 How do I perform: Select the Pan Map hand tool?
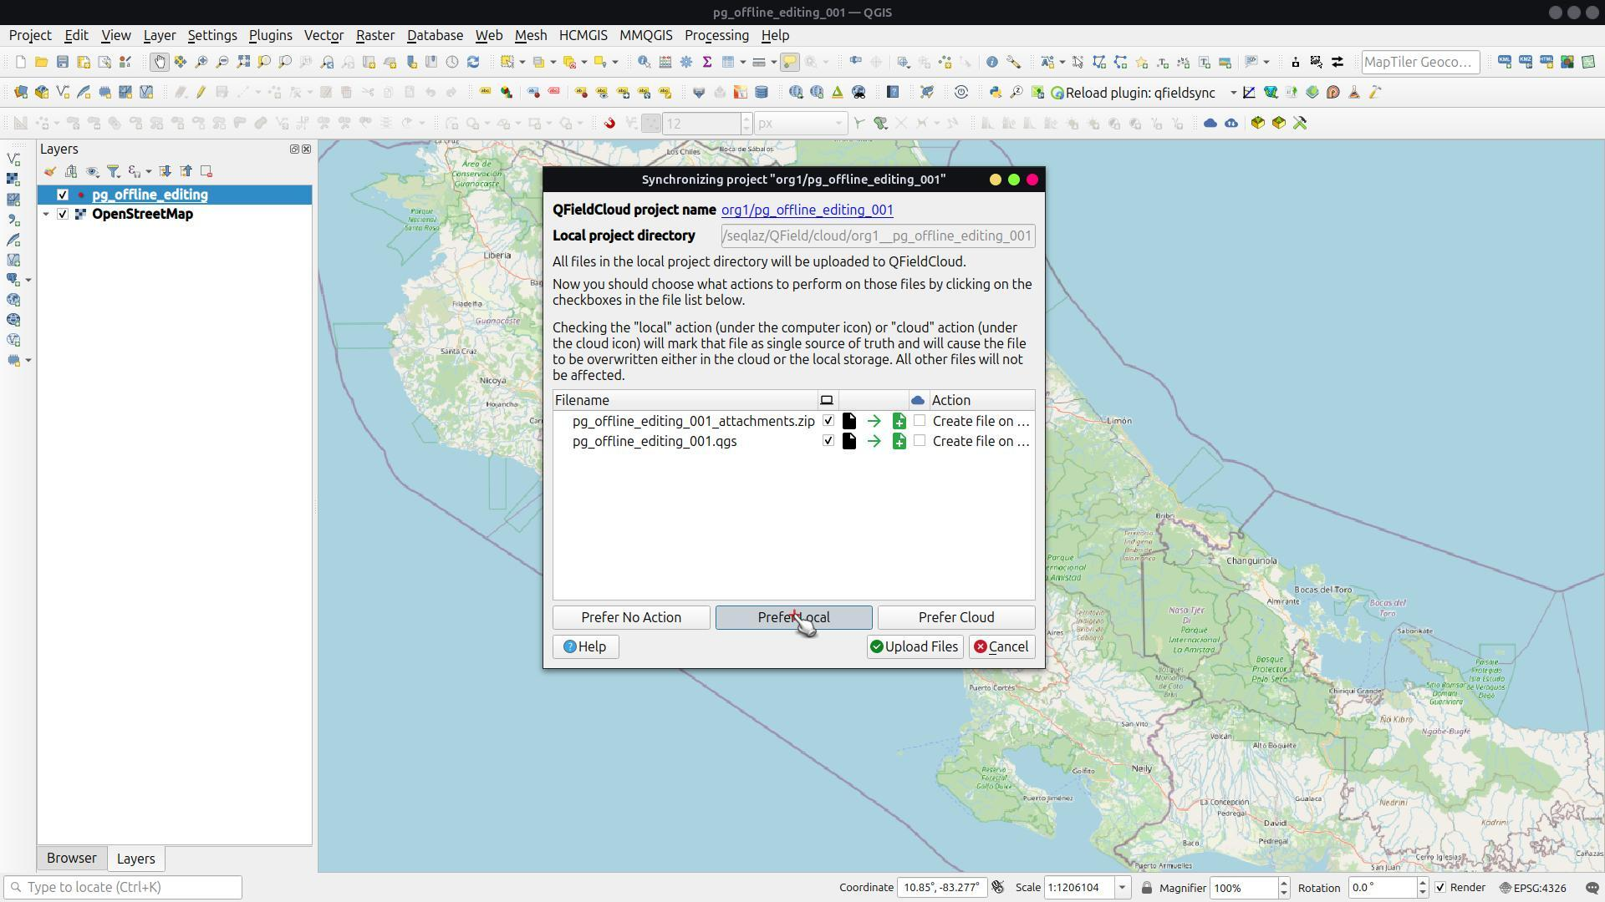(159, 62)
